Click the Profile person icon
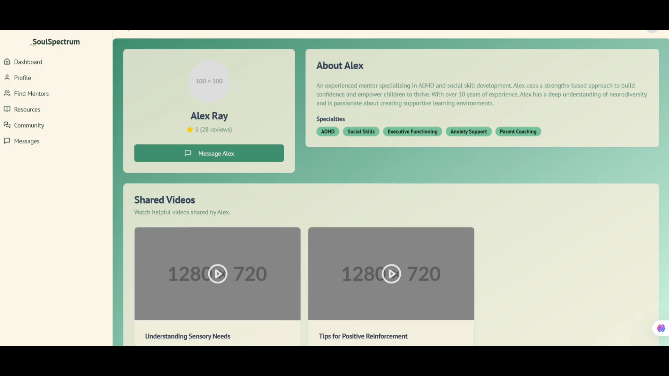Viewport: 669px width, 376px height. 7,78
